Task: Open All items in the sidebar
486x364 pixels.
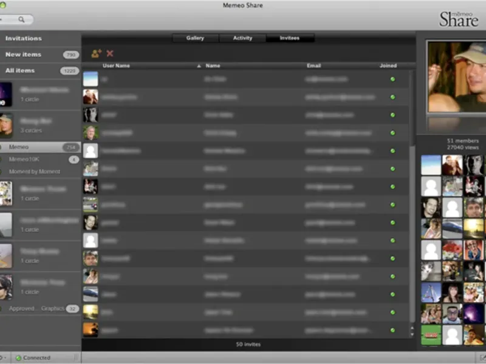Action: tap(40, 70)
